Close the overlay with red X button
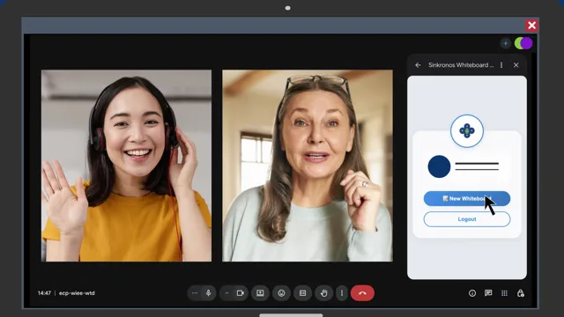 531,26
